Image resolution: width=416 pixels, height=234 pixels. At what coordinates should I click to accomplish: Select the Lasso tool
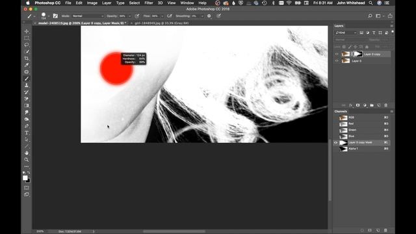coord(27,45)
